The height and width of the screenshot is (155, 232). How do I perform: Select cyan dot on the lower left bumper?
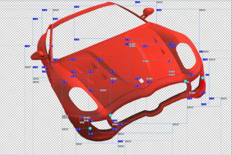[x=90, y=128]
